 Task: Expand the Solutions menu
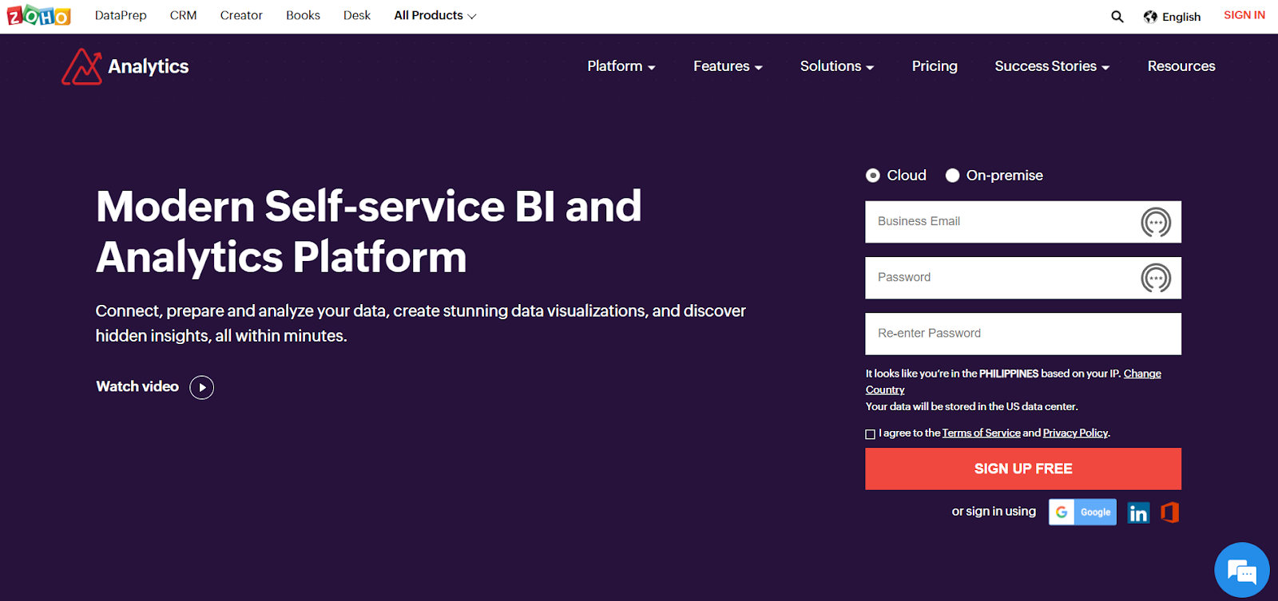[x=837, y=66]
